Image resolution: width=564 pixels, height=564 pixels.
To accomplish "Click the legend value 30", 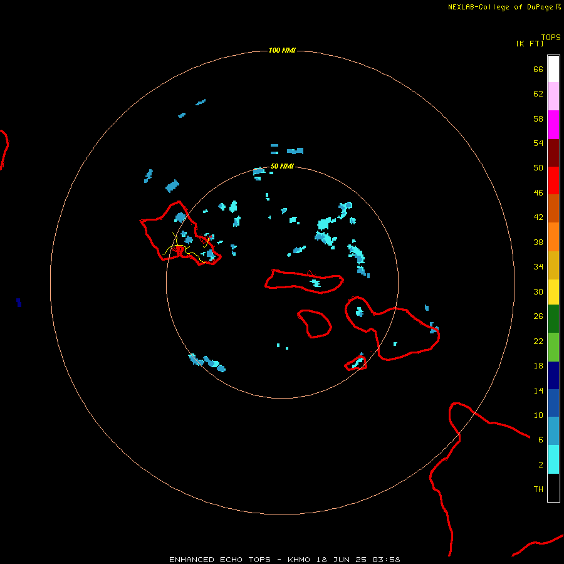I will point(538,291).
